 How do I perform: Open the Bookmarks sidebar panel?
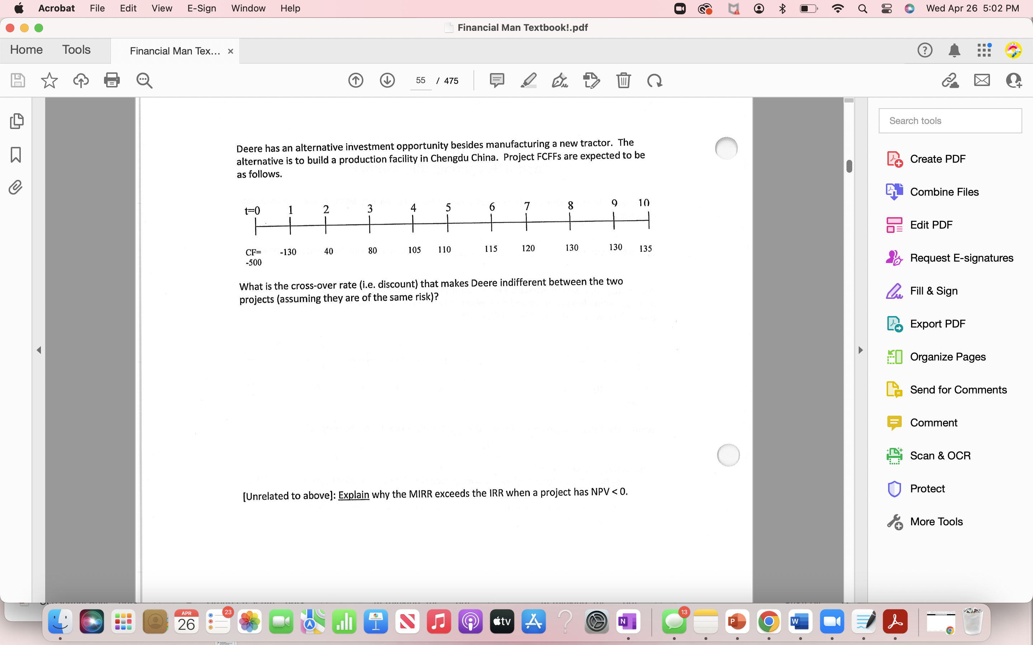tap(16, 155)
